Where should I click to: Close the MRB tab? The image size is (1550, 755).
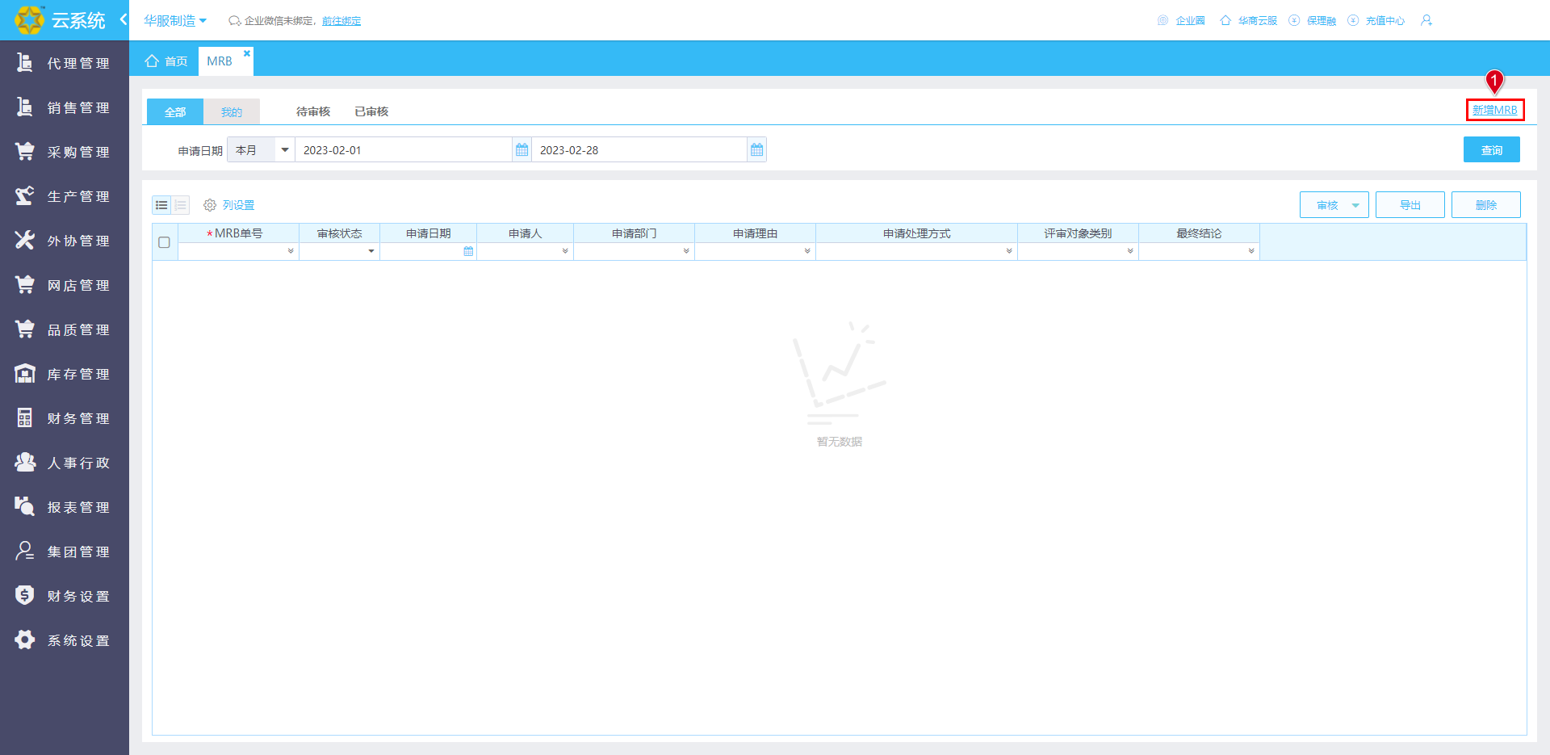(247, 53)
